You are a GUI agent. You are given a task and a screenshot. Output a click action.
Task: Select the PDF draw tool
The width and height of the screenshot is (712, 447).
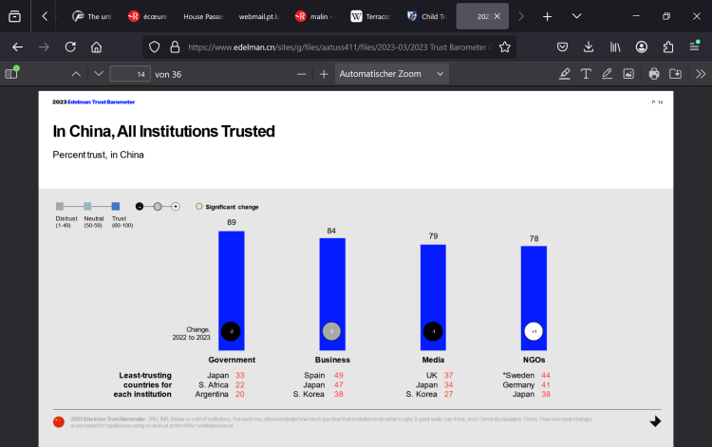(x=608, y=74)
